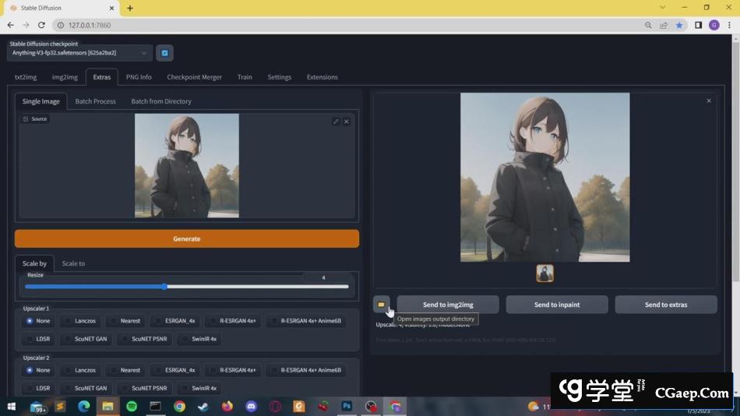
Task: Click the edit pencil icon on source image
Action: coord(336,122)
